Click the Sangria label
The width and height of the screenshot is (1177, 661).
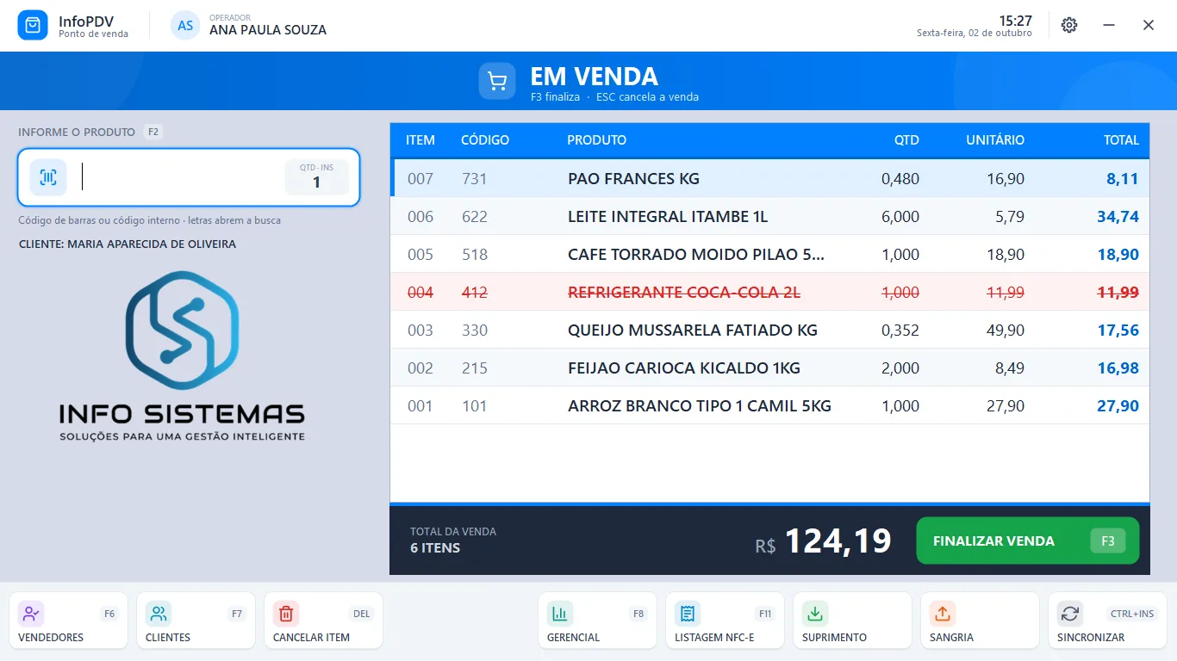(951, 638)
